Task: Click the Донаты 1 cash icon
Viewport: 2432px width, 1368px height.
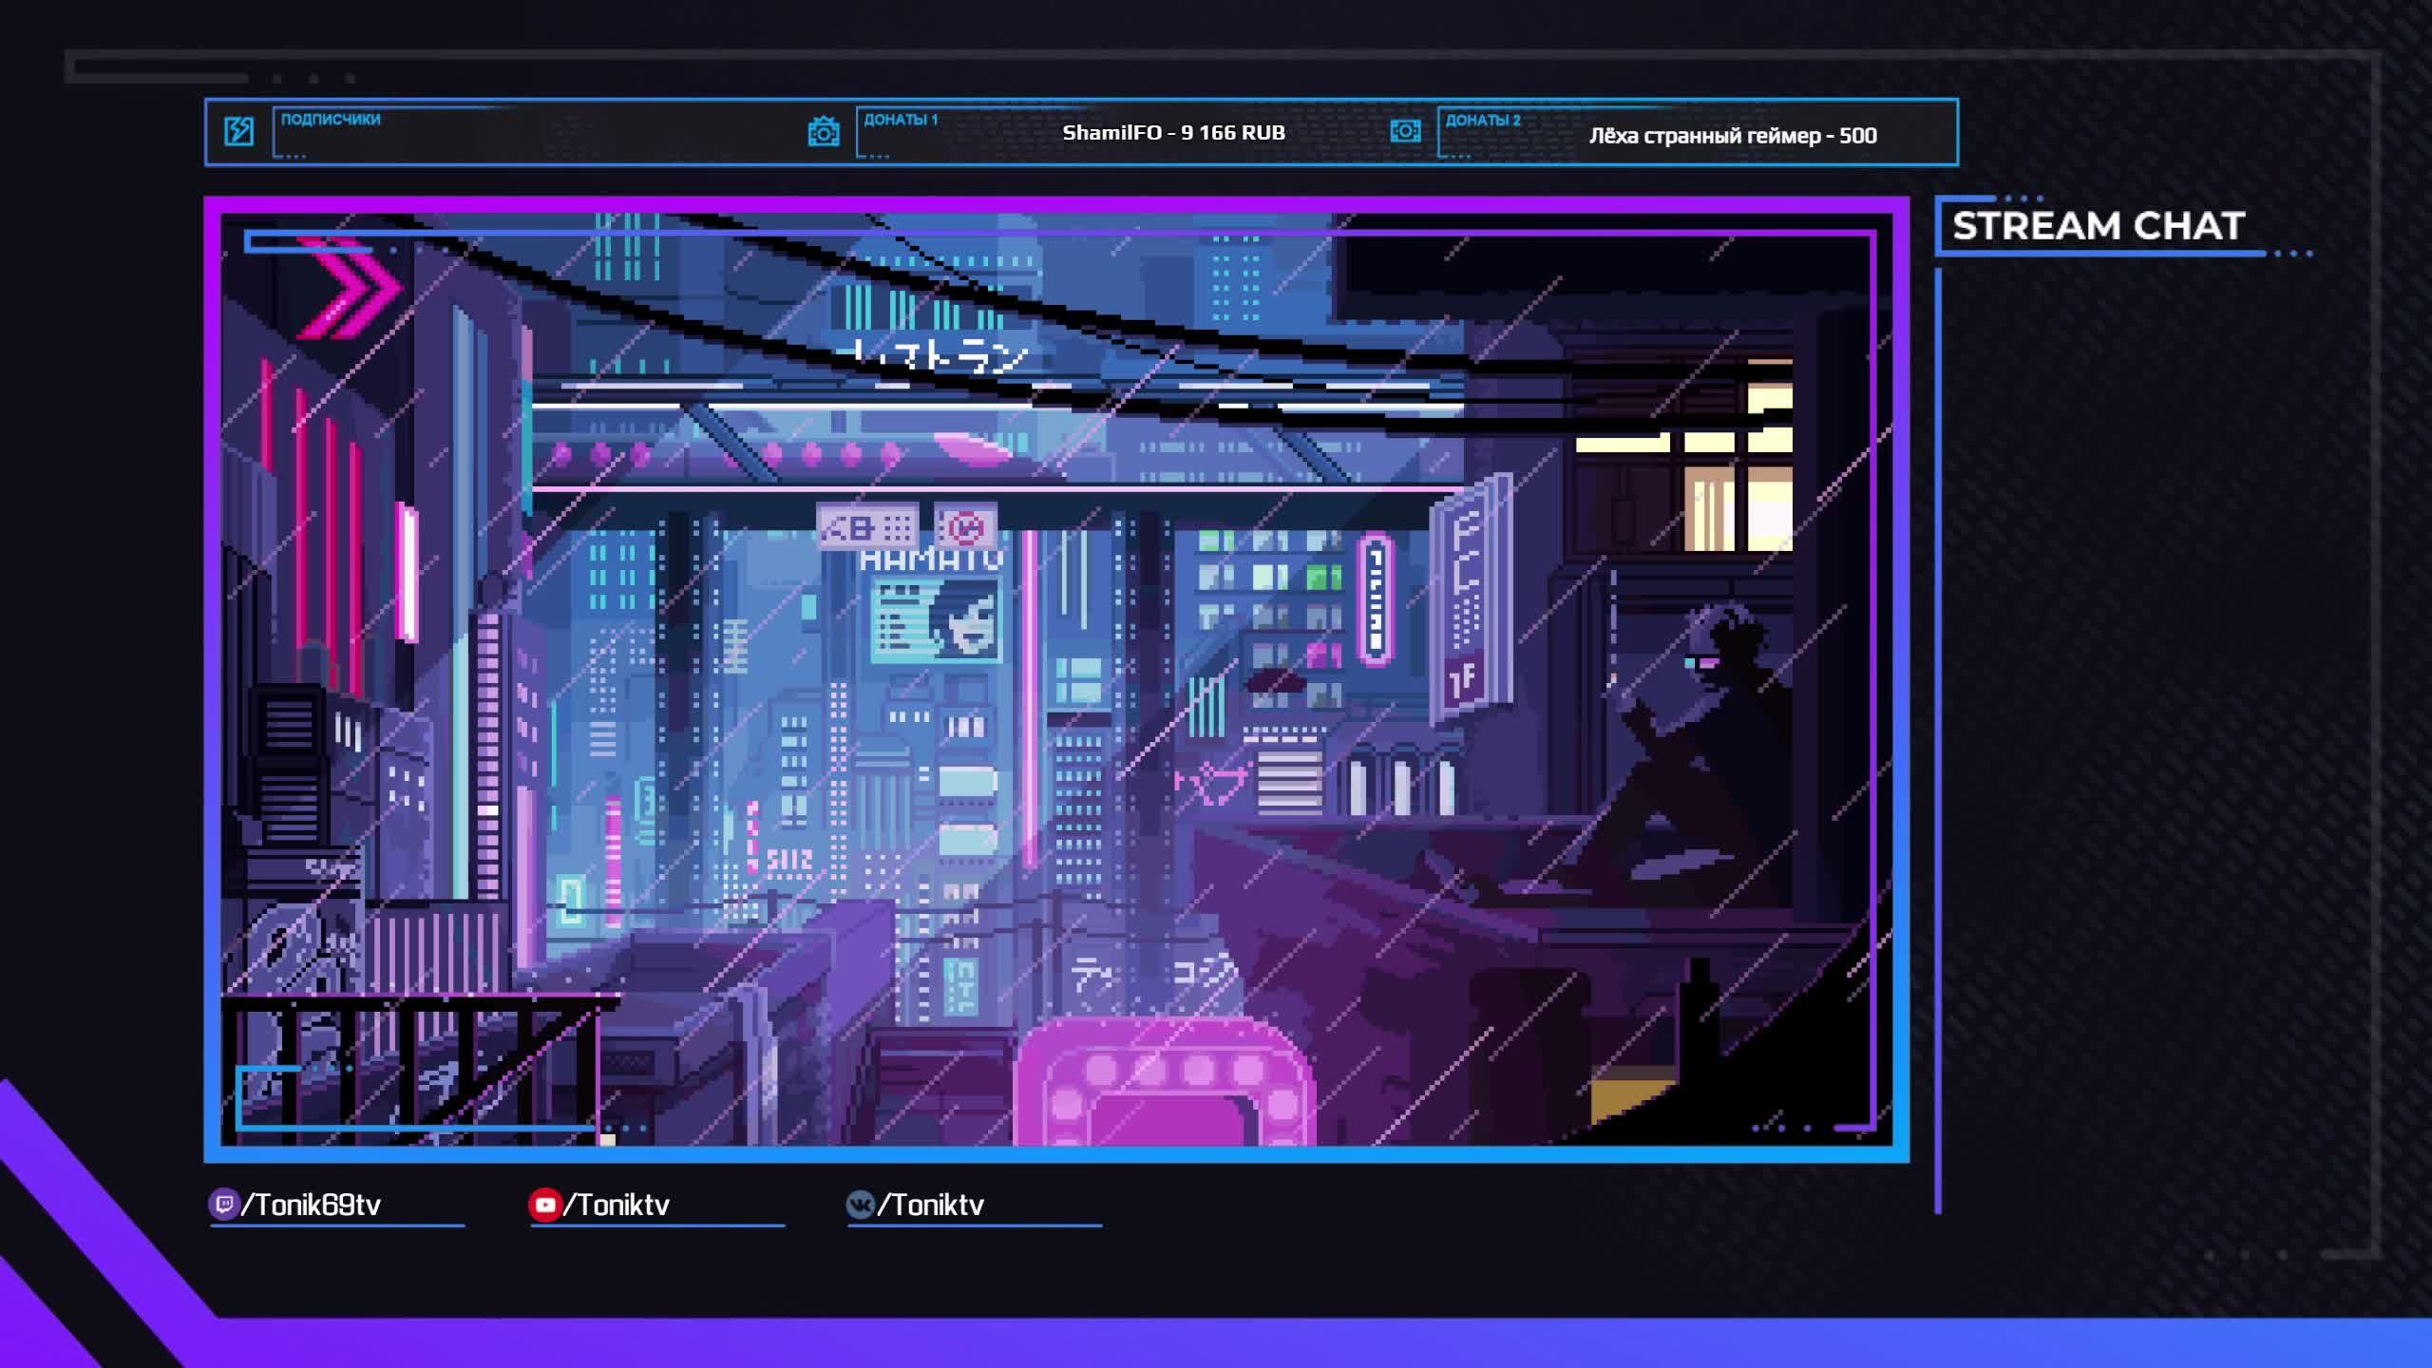Action: [823, 132]
